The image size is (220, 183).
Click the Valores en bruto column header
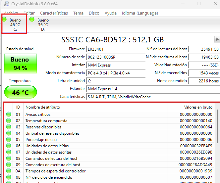(x=191, y=107)
